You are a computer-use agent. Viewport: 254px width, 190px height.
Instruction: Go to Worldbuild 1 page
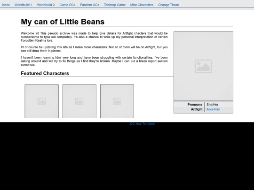[24, 5]
